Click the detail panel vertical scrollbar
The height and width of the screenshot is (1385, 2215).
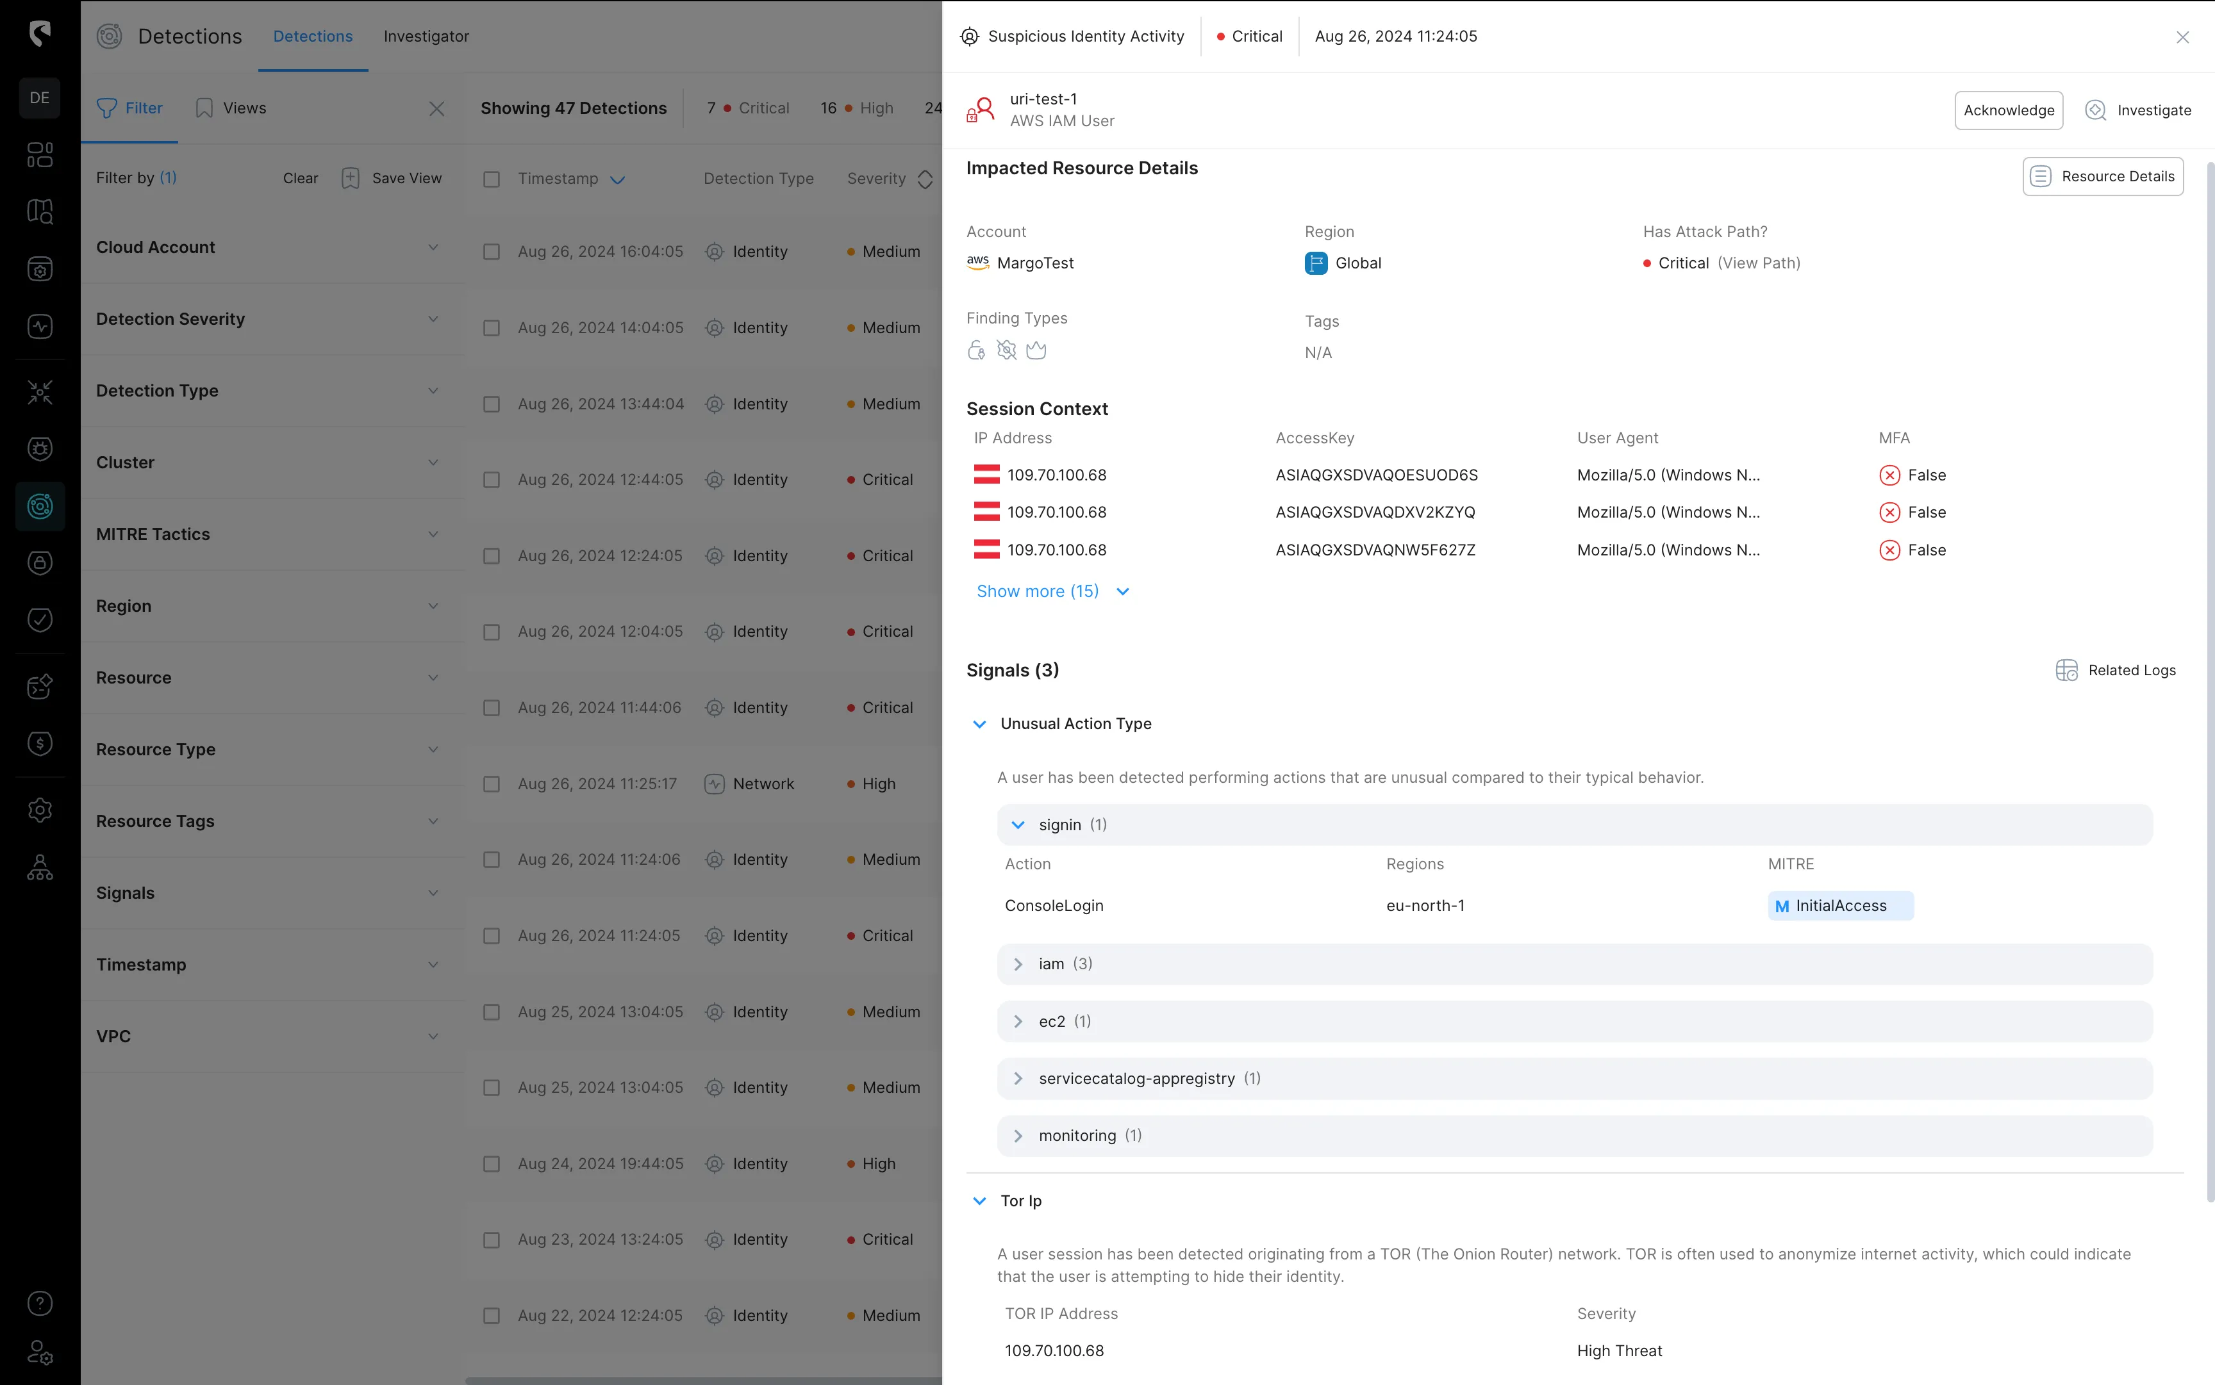pos(2209,682)
